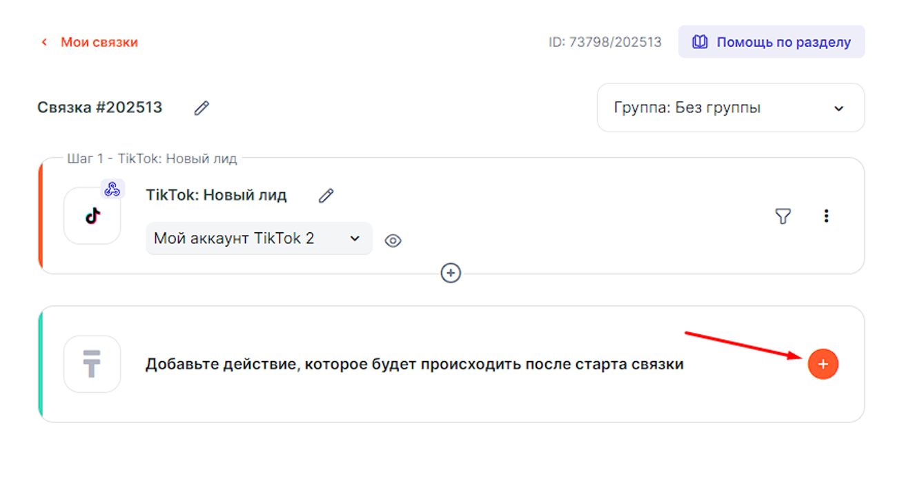904x481 pixels.
Task: Click the ID: 73798/202513 text
Action: point(605,42)
